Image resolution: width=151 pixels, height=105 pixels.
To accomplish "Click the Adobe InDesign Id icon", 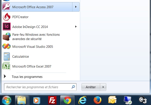I will [x=7, y=26].
